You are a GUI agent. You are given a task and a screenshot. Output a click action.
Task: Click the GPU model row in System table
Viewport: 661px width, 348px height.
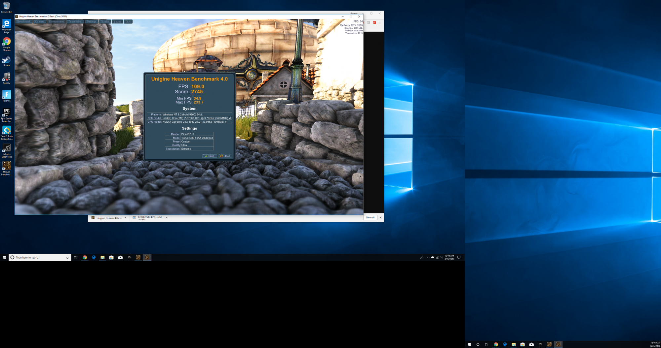tap(189, 122)
